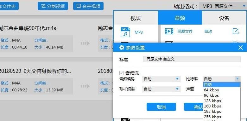The image size is (247, 121).
Task: Click the 分割视频 button
Action: (x=53, y=6)
